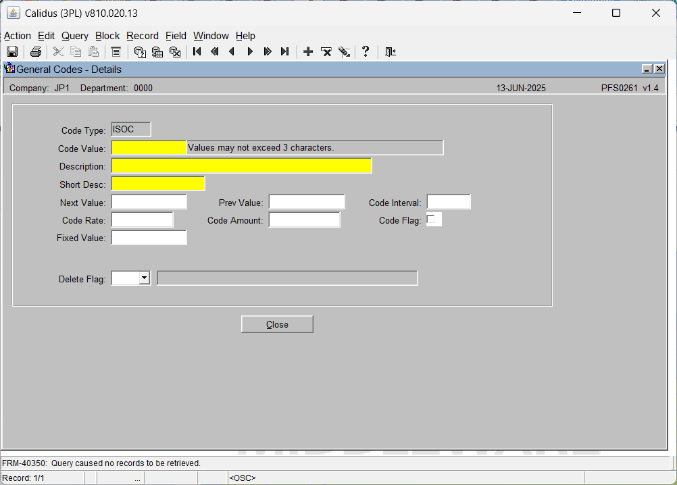This screenshot has width=677, height=485.
Task: Click the Delete Flag description field
Action: pyautogui.click(x=287, y=278)
